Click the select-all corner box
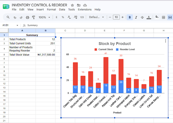Image resolution: width=173 pixels, height=123 pixels. pos(4,31)
